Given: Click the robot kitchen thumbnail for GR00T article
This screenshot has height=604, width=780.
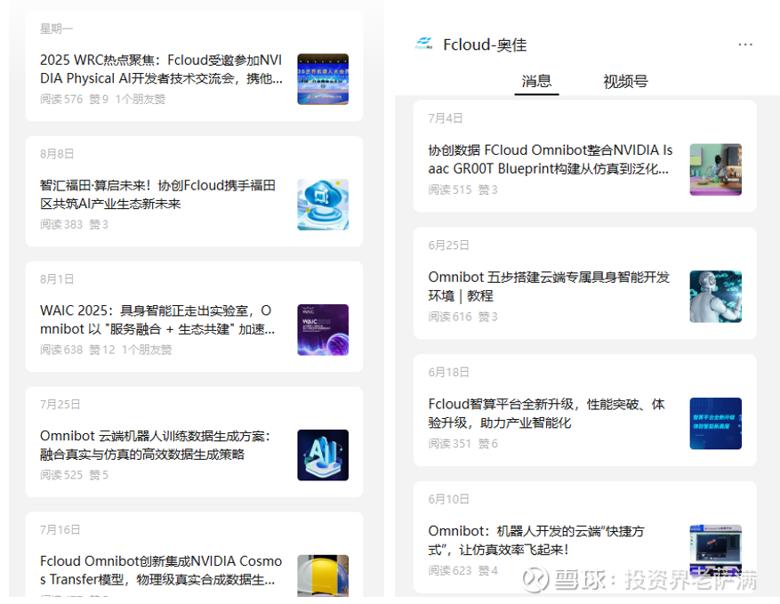Looking at the screenshot, I should point(715,169).
